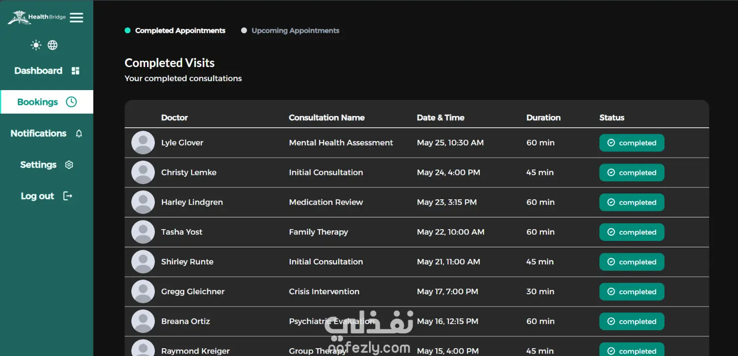Click the Settings gear icon

[x=69, y=165]
